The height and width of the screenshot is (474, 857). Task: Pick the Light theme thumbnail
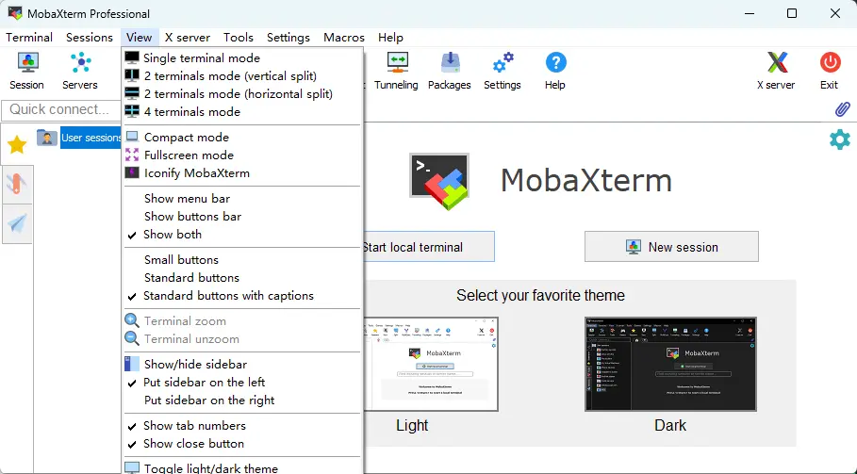pyautogui.click(x=431, y=365)
